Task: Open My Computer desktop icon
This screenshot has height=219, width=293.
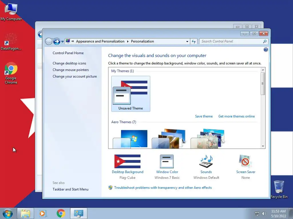Action: coord(11,12)
